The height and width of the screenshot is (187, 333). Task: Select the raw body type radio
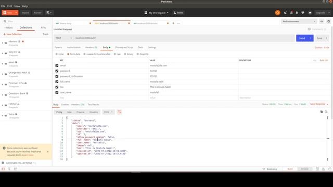coord(114,54)
